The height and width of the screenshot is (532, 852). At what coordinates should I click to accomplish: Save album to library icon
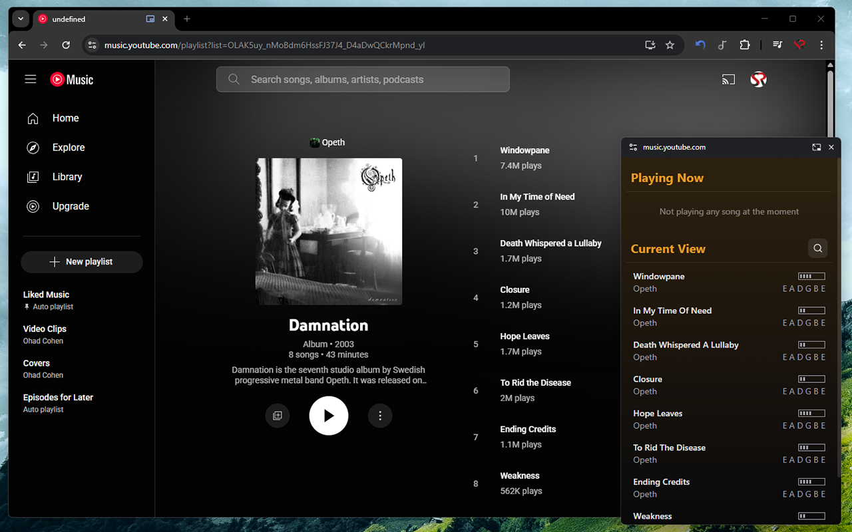pos(278,416)
